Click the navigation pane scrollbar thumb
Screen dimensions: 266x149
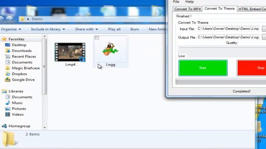click(x=44, y=67)
